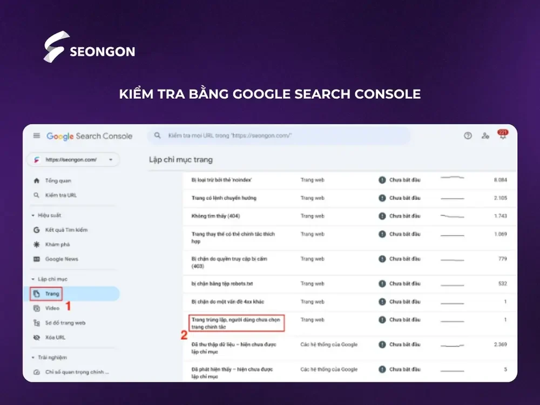Click the page count 1.743
Image resolution: width=540 pixels, height=405 pixels.
point(501,216)
